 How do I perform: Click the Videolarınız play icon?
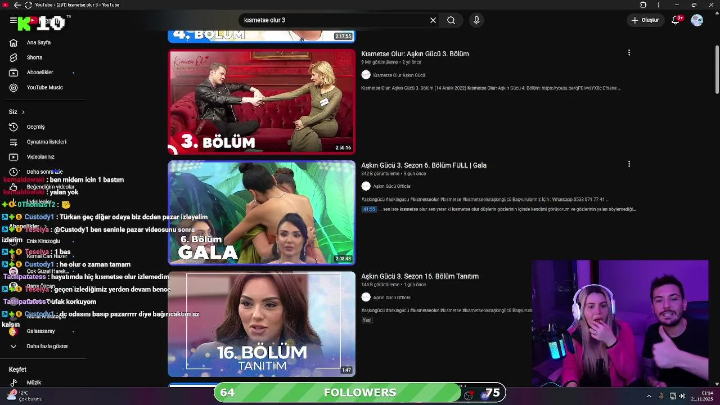13,157
